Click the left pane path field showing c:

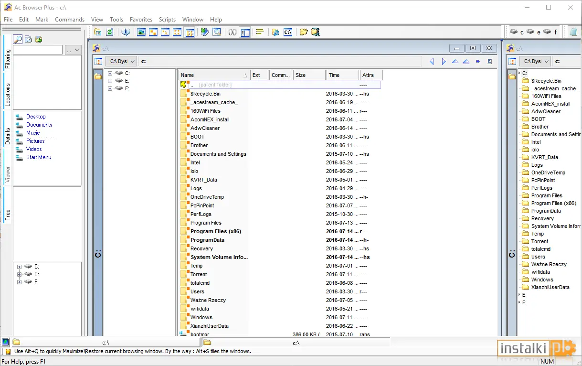280,61
